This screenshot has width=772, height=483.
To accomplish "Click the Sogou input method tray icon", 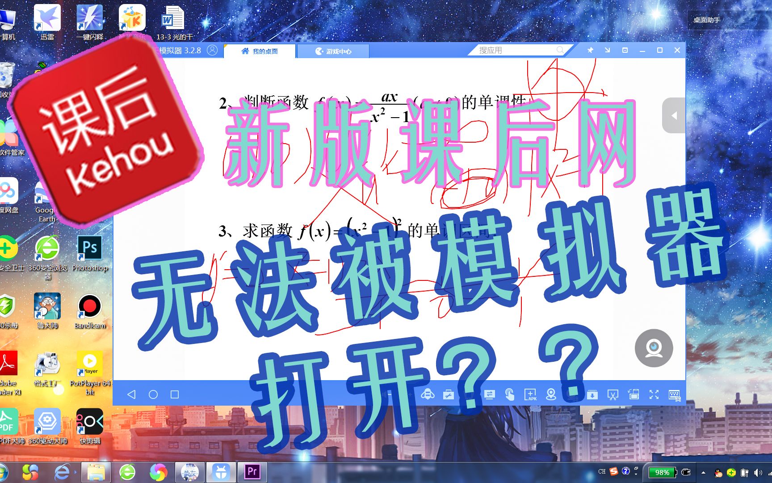I will click(x=614, y=471).
